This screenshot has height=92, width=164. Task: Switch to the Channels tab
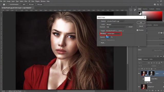pos(146,59)
